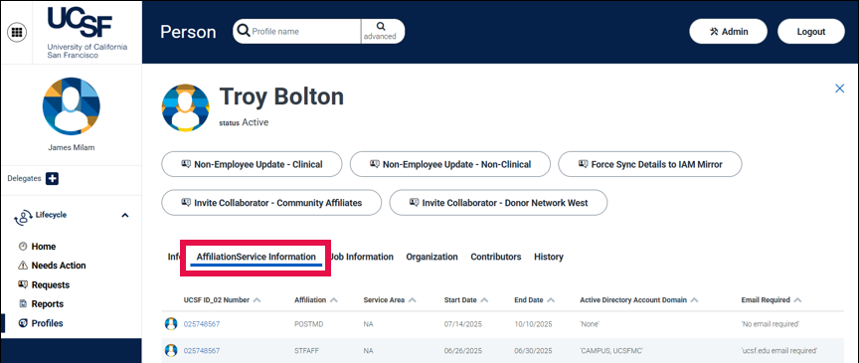This screenshot has height=363, width=859.
Task: Start Non-Employee Update - Clinical request
Action: point(252,164)
